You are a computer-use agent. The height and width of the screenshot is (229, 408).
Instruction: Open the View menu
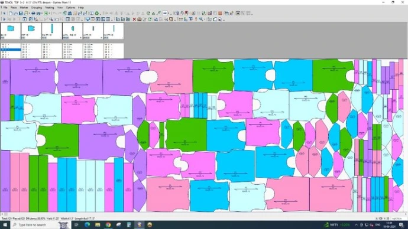click(60, 8)
